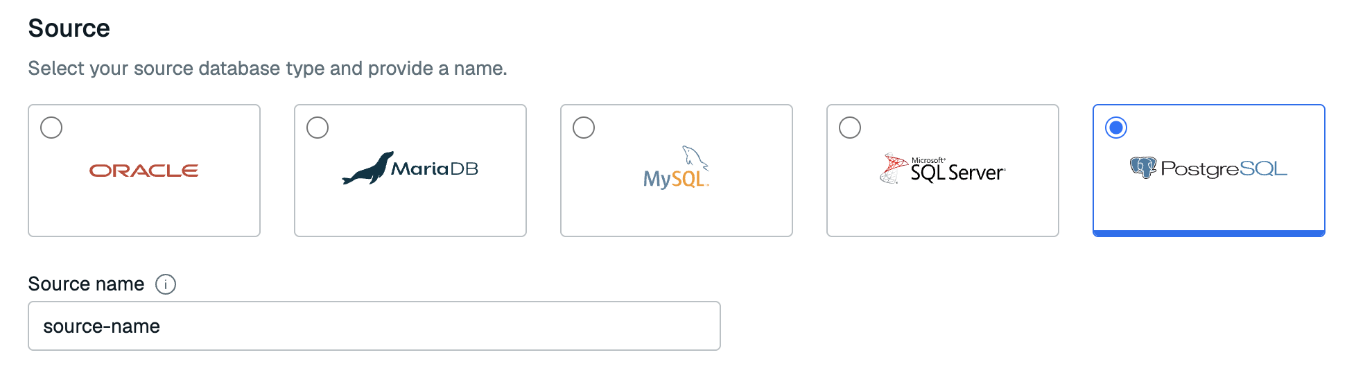The height and width of the screenshot is (373, 1356).
Task: Click the MariaDB wordmark text
Action: [435, 169]
